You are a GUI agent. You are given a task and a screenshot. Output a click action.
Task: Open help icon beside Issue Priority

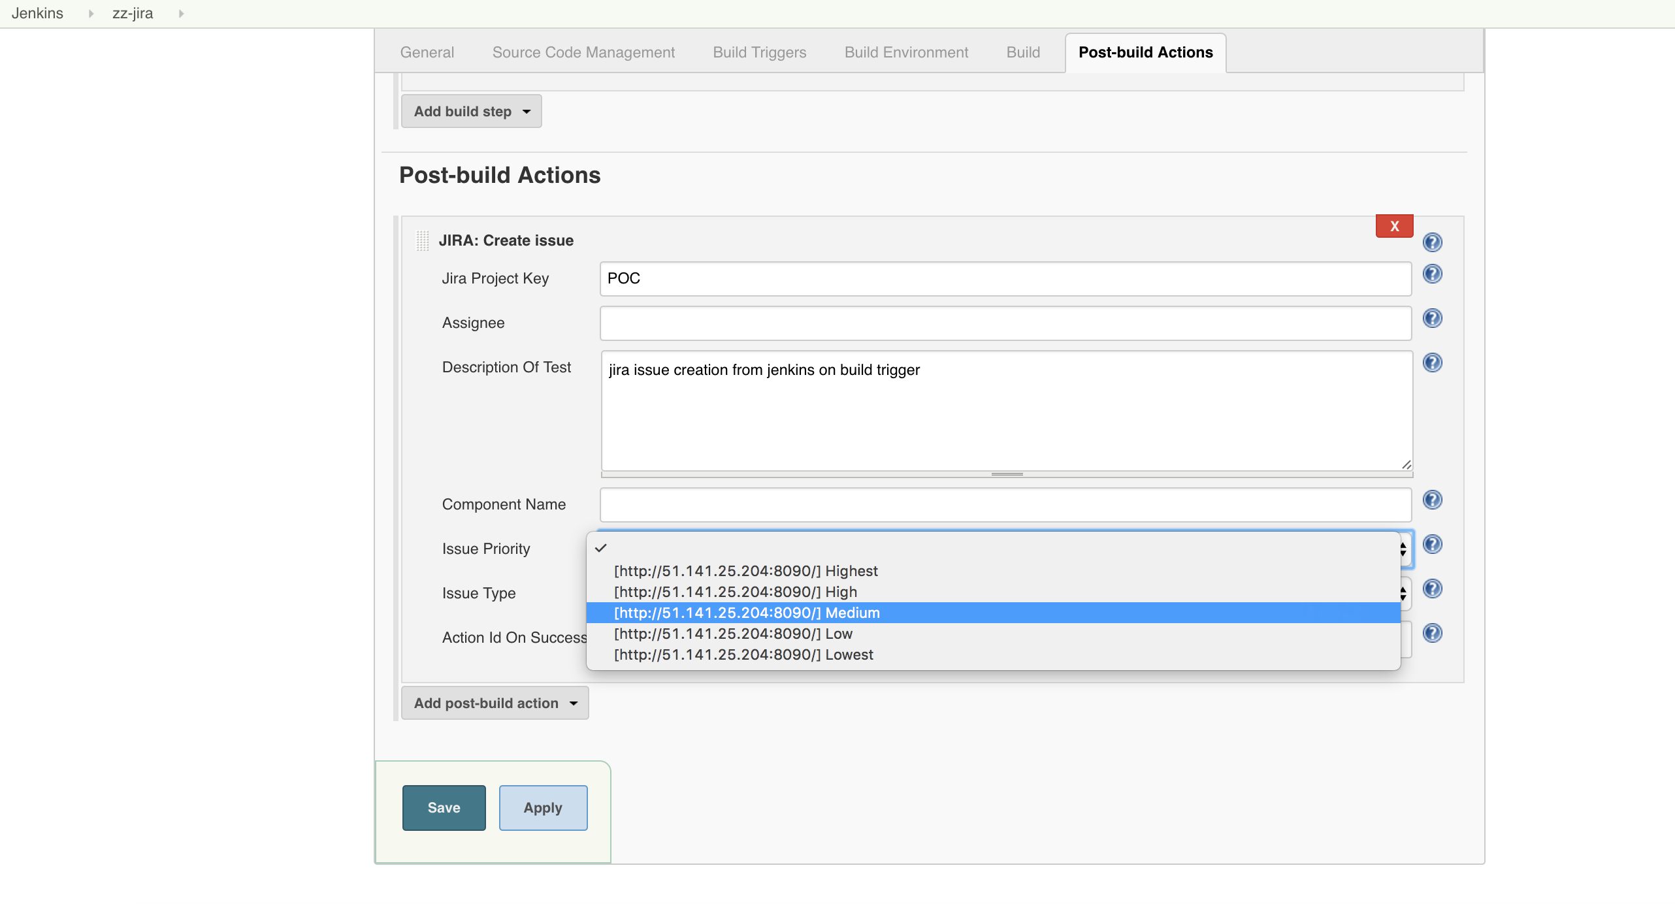pyautogui.click(x=1432, y=544)
